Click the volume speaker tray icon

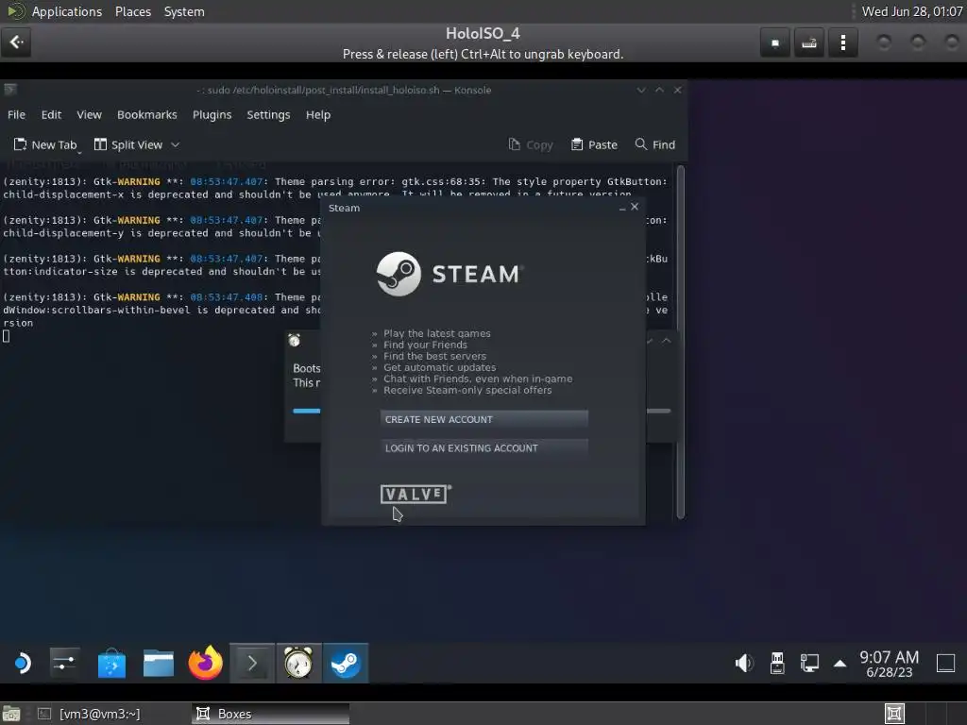pos(744,664)
